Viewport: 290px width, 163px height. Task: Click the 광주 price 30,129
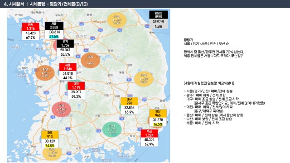click(50, 141)
